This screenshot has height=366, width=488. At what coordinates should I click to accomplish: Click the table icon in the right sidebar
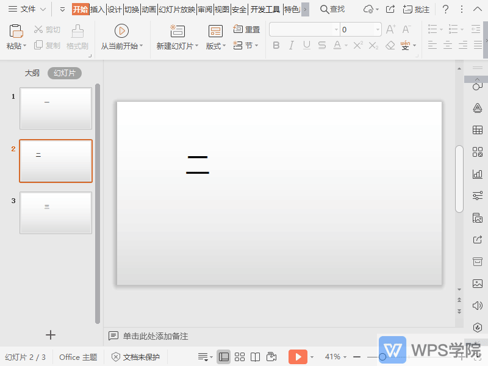click(x=478, y=131)
